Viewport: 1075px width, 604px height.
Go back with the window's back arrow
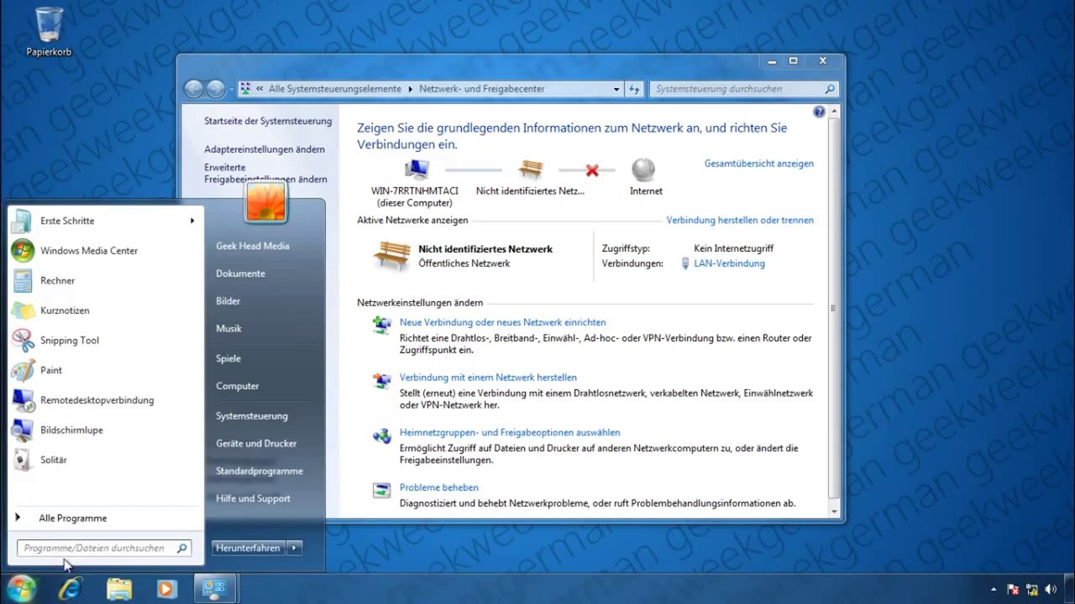[194, 89]
